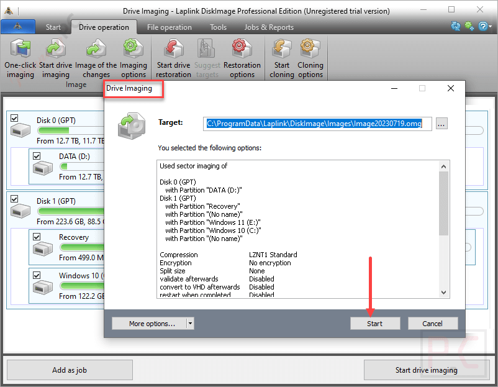Open the Jobs & Reports tab
The height and width of the screenshot is (387, 498).
click(269, 27)
